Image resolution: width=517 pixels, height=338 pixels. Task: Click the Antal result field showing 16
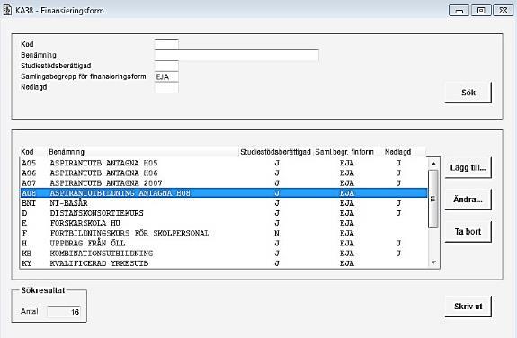click(64, 312)
